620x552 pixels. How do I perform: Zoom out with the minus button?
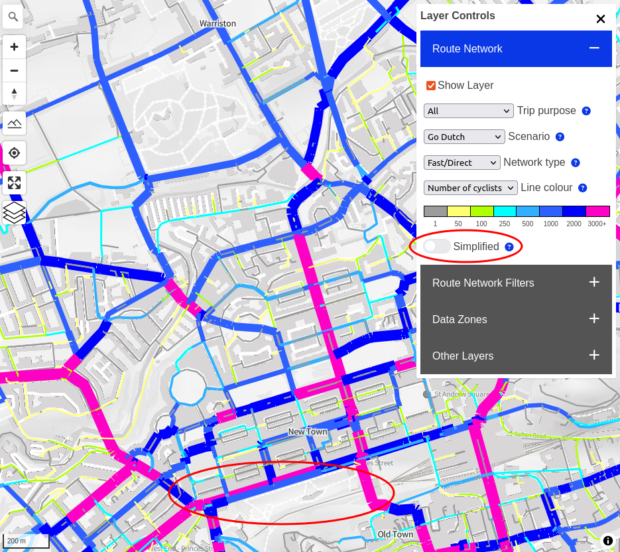14,70
